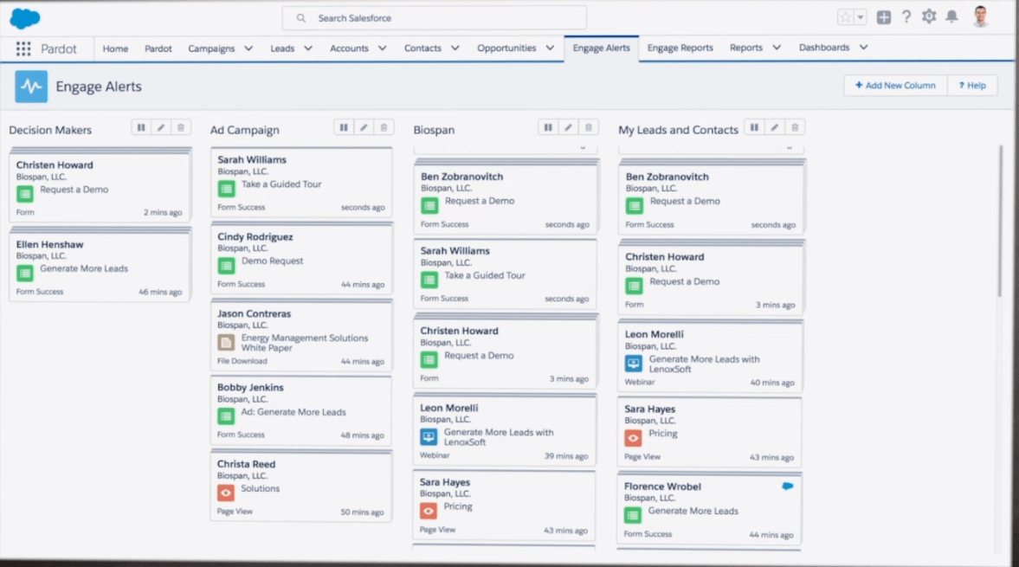The width and height of the screenshot is (1019, 567).
Task: Switch to the Engage Alerts tab
Action: [601, 48]
